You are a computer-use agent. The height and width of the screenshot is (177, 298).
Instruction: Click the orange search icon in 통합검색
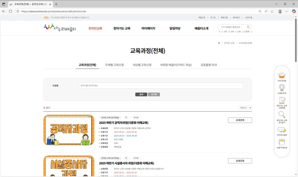point(248,27)
